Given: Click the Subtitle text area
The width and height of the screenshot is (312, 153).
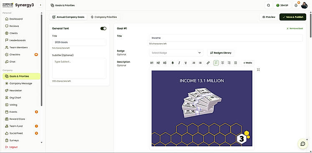Looking at the screenshot, I should [79, 68].
